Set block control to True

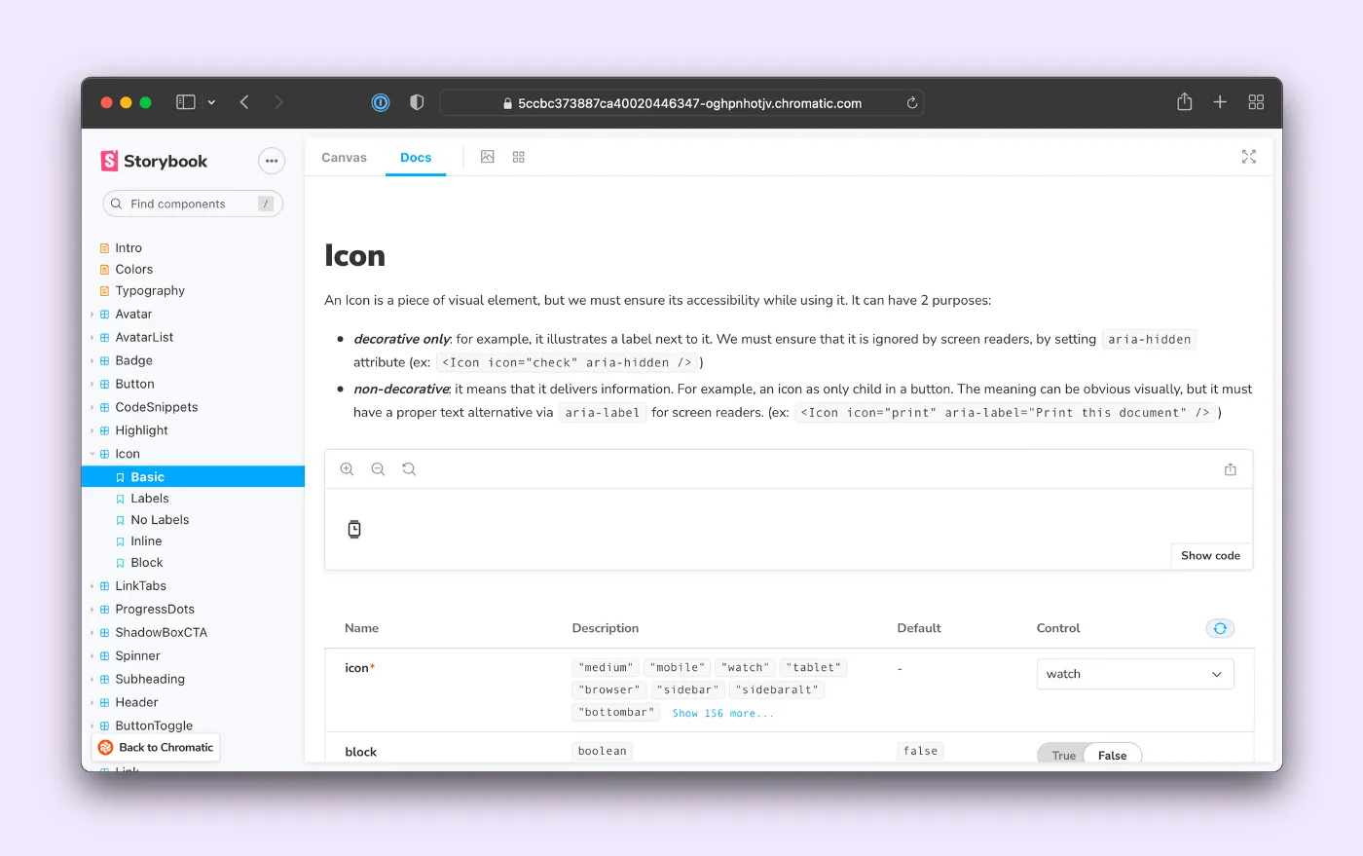click(1063, 756)
